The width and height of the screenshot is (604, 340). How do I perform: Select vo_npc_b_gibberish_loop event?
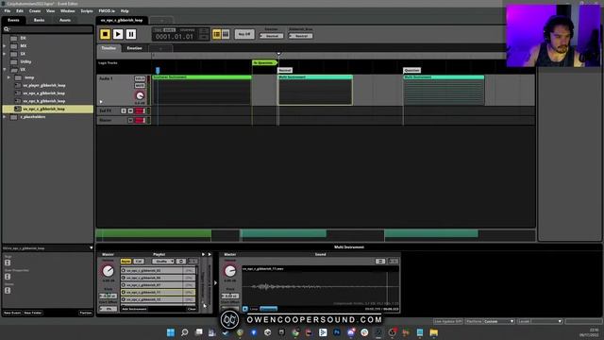(x=43, y=101)
